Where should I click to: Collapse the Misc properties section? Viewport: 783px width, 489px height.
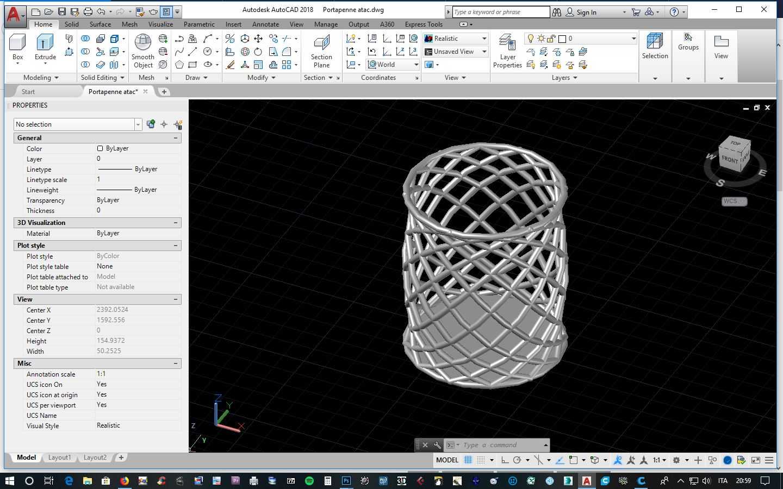coord(176,363)
